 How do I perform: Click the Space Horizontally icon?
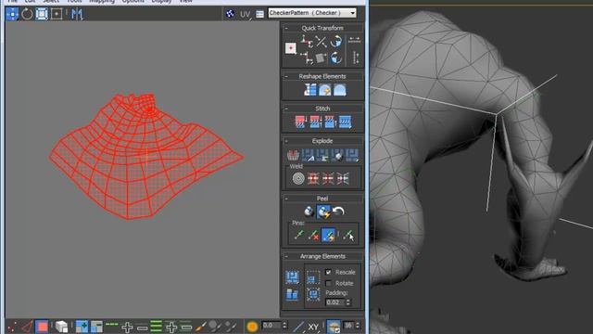coord(354,40)
